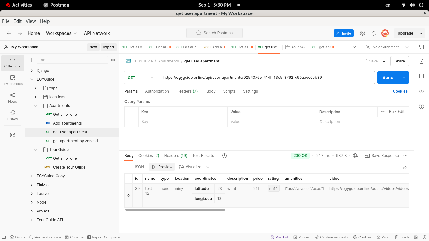Click the collections view more actions dots

click(113, 60)
